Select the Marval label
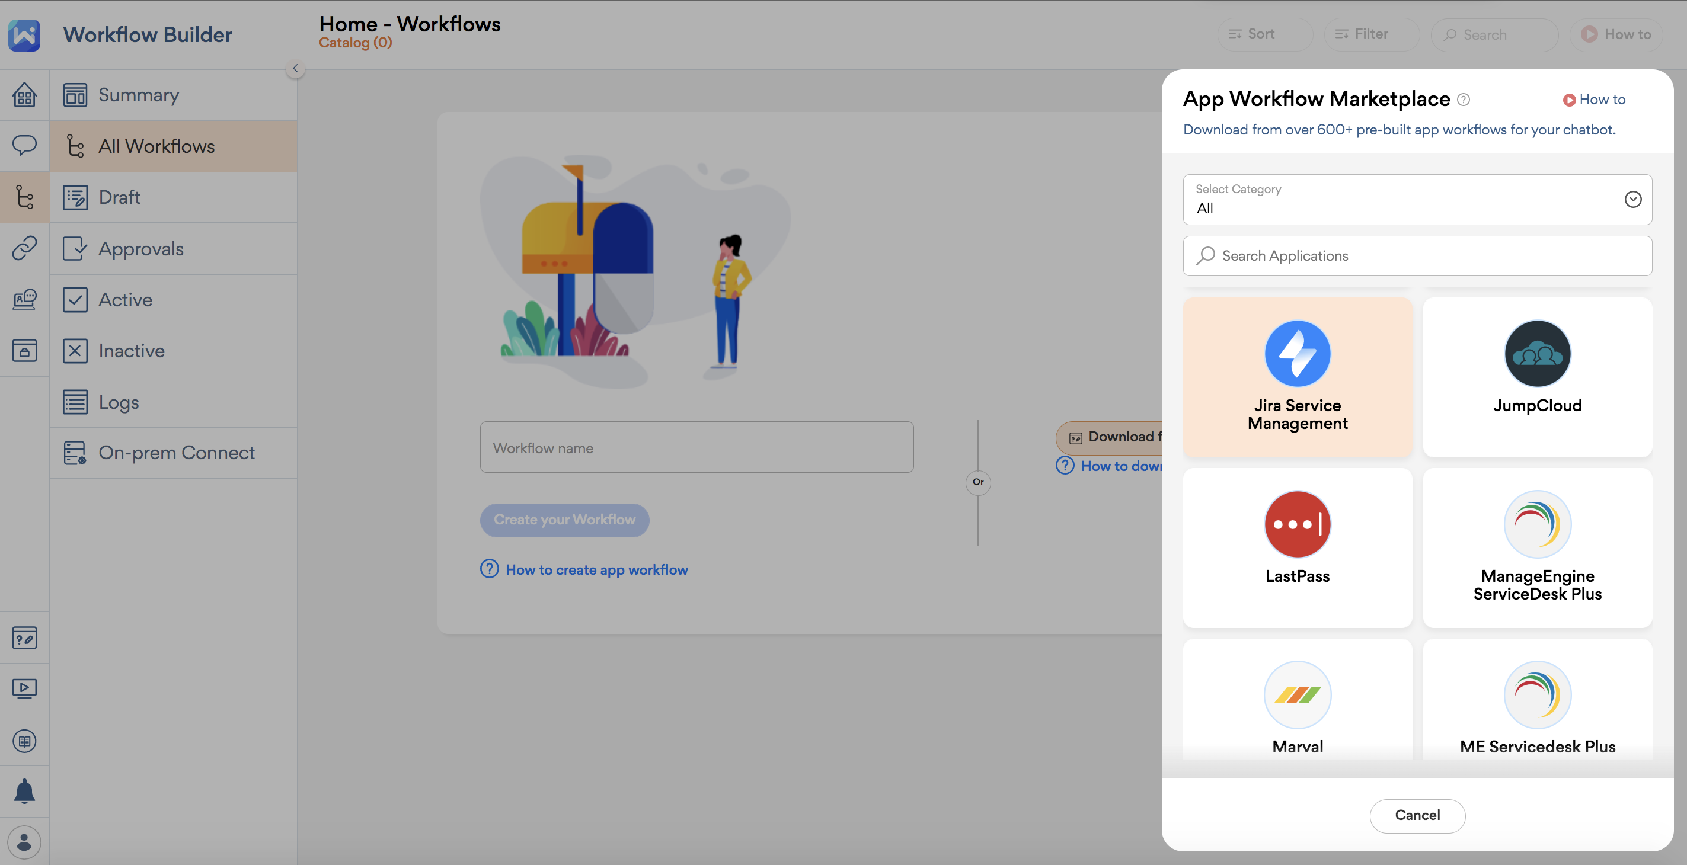The width and height of the screenshot is (1687, 865). tap(1297, 747)
